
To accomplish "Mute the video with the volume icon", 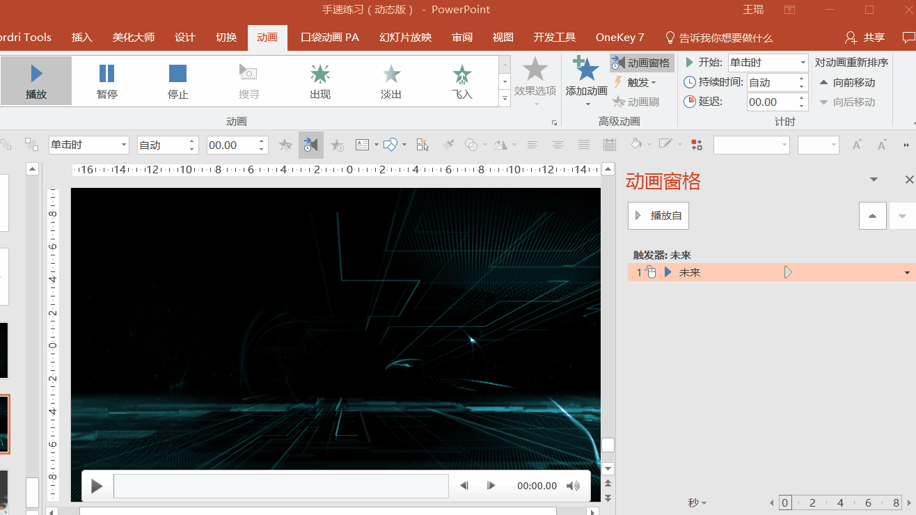I will [x=574, y=486].
